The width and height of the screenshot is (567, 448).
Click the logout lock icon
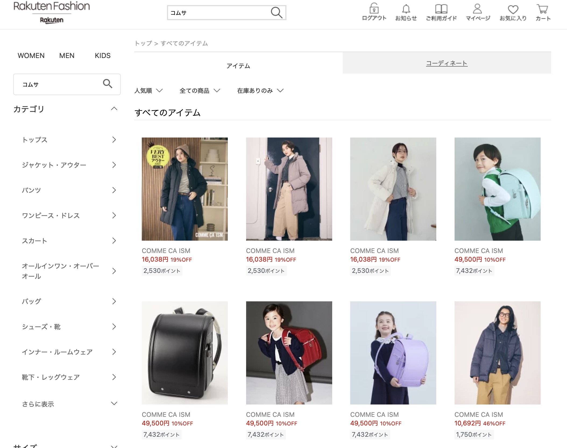coord(374,9)
